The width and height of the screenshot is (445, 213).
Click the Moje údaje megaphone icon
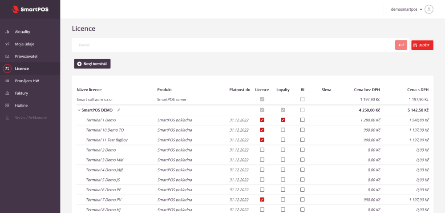(7, 44)
